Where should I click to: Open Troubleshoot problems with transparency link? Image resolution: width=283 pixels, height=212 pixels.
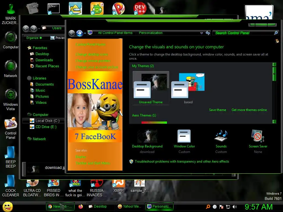(182, 161)
